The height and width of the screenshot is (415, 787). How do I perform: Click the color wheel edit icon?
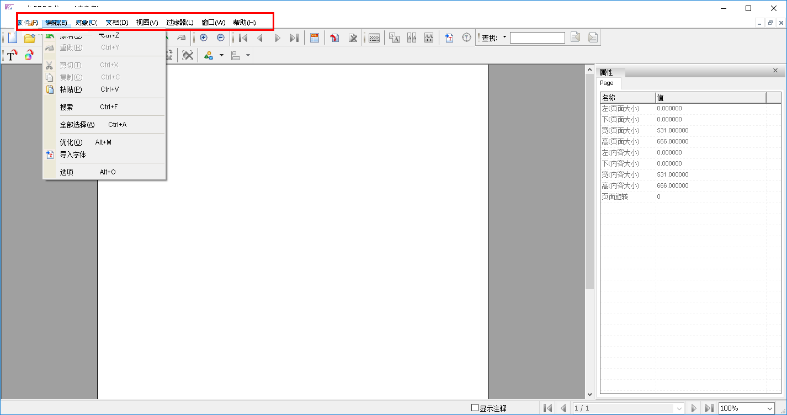tap(29, 55)
